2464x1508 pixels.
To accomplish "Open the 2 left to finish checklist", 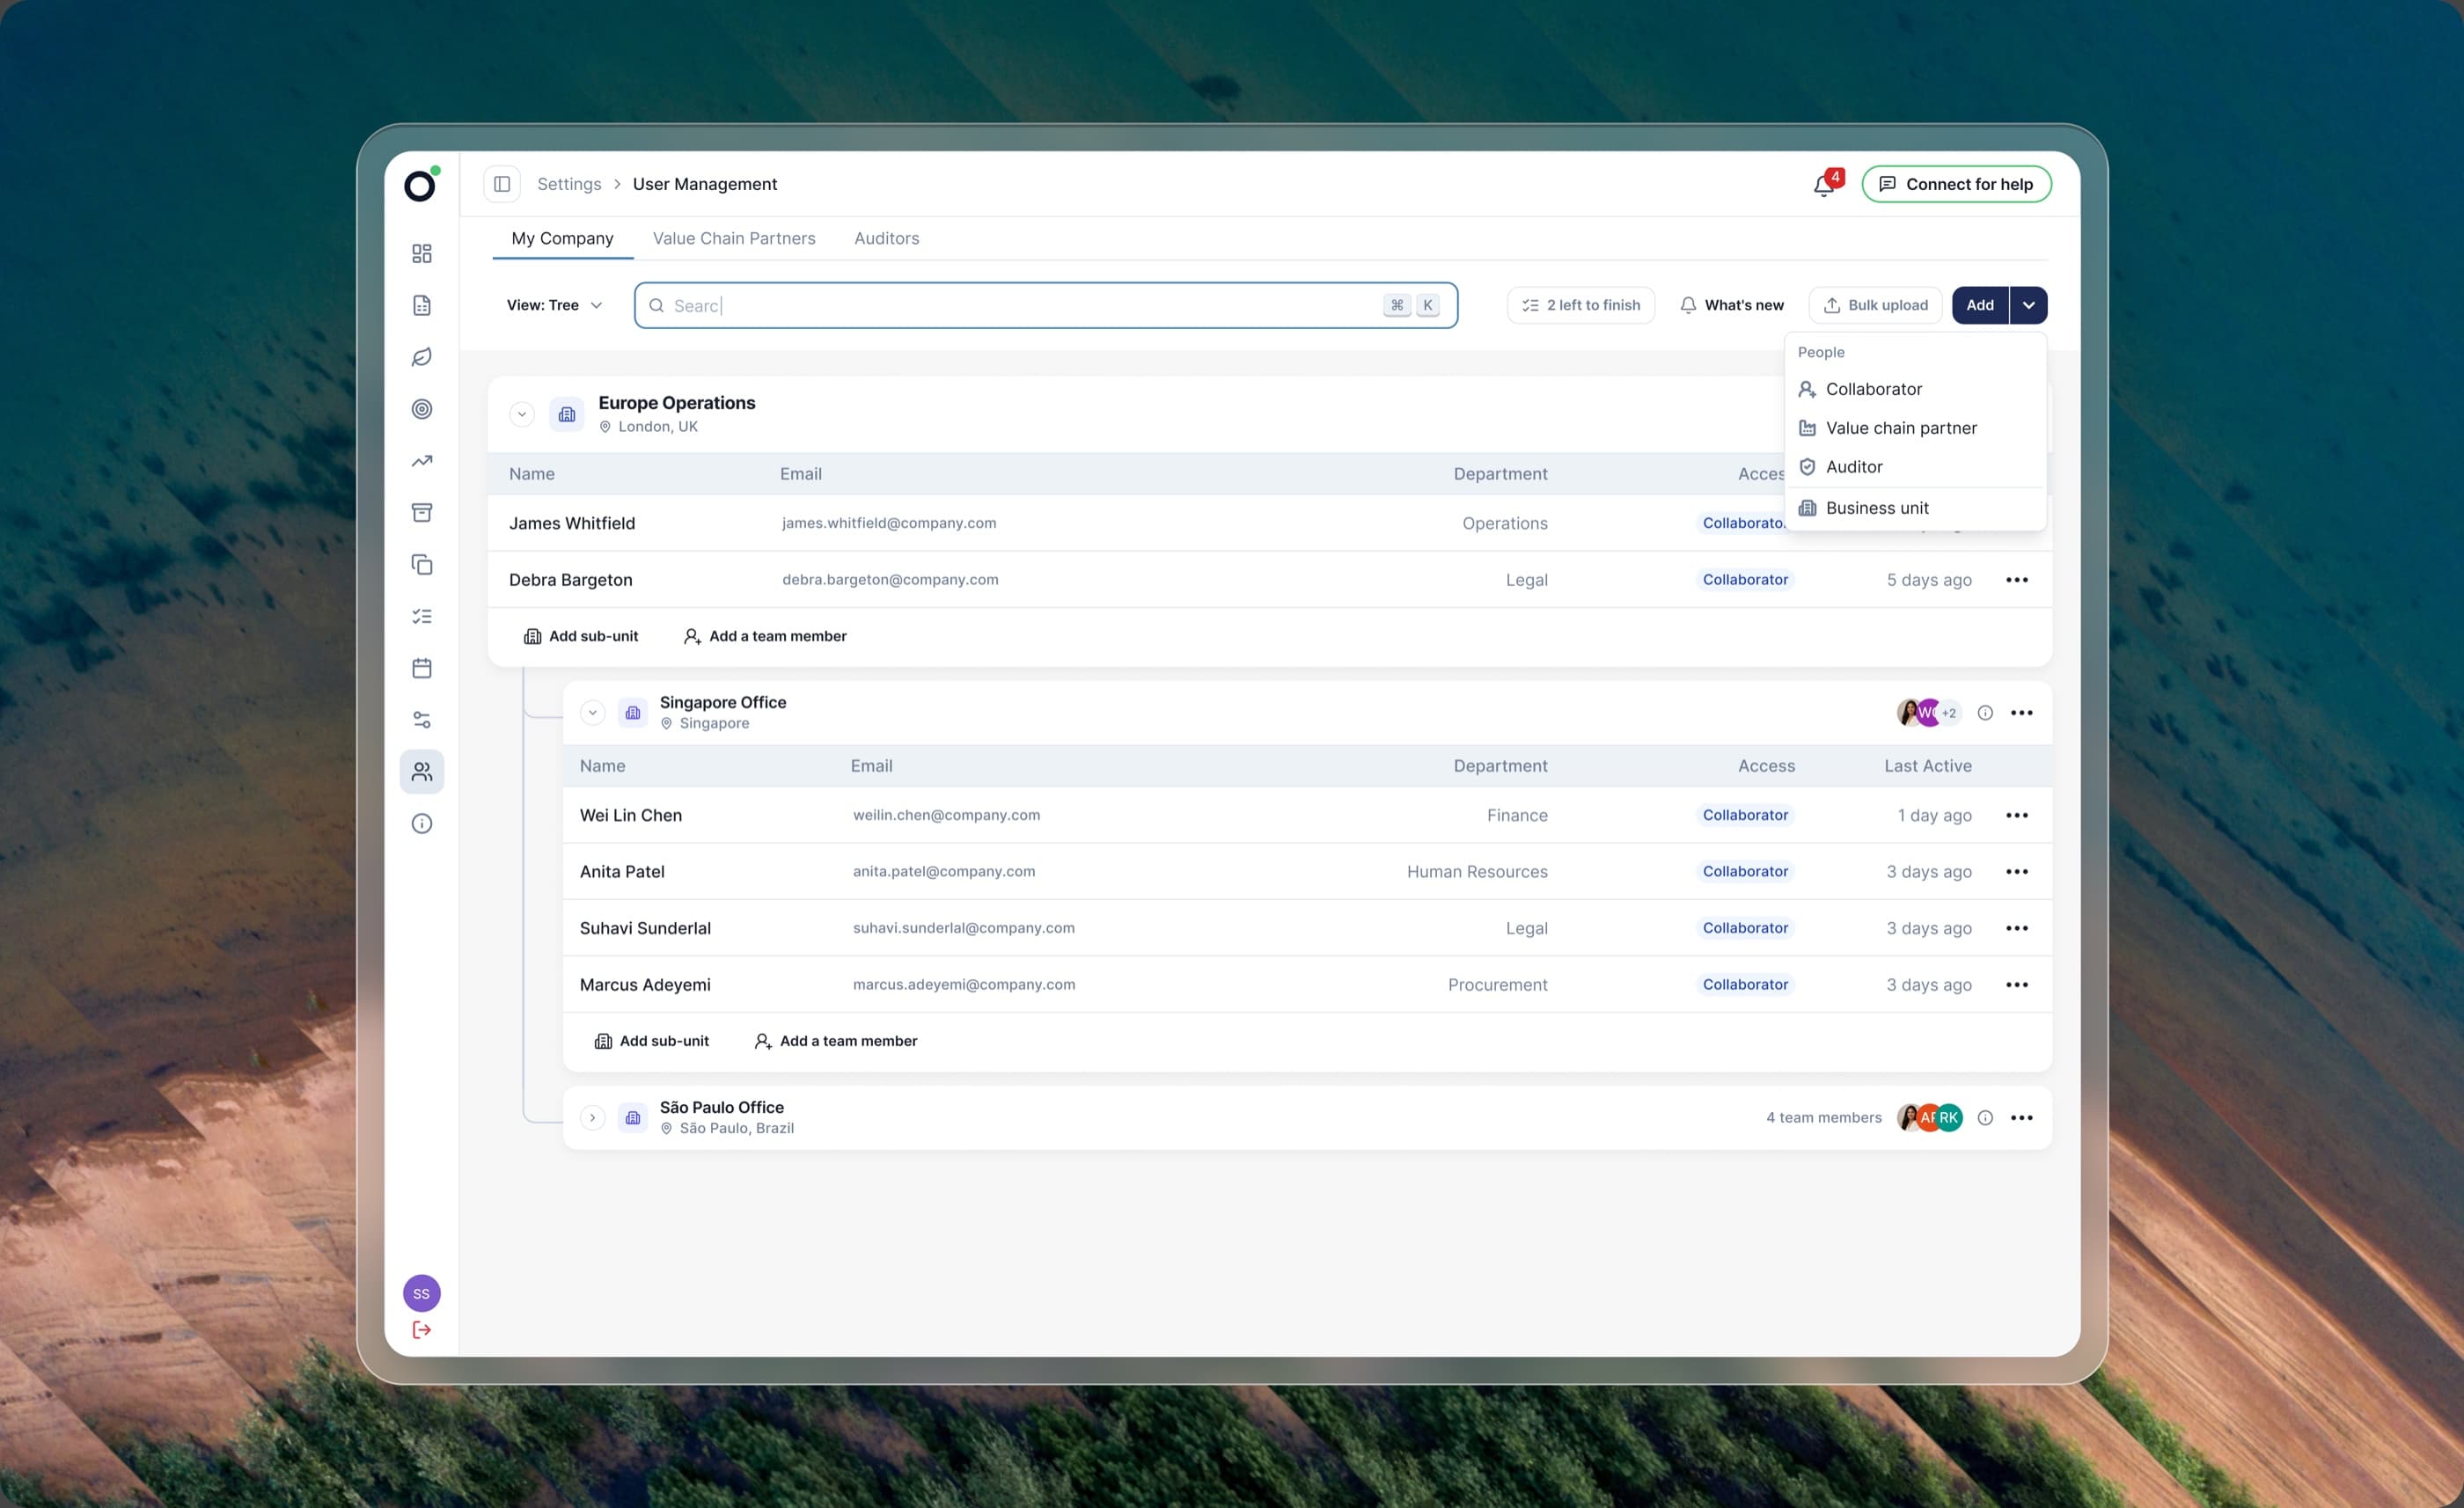I will tap(1581, 305).
